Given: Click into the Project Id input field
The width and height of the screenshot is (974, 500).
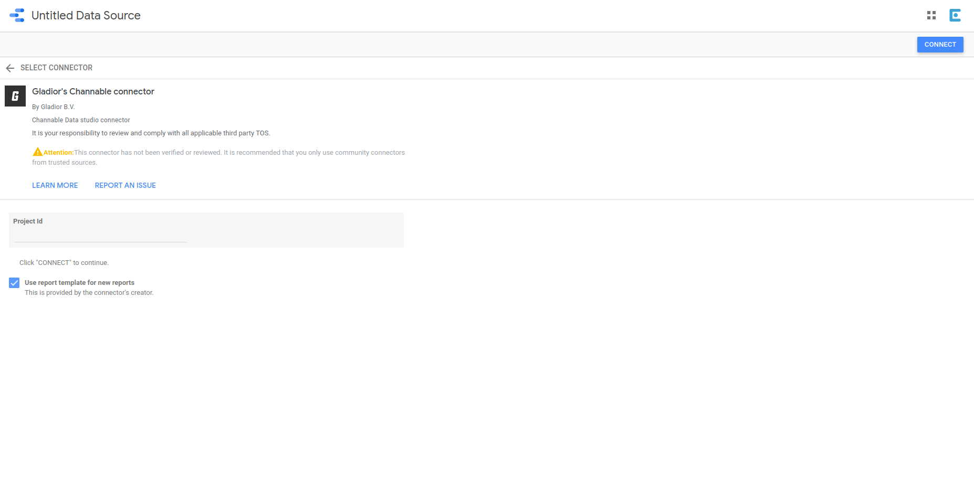Looking at the screenshot, I should tap(100, 236).
